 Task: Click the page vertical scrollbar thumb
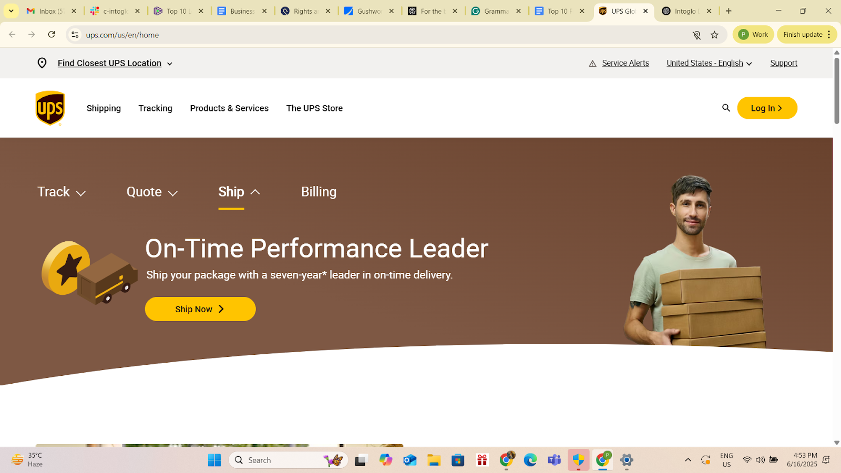coord(837,90)
